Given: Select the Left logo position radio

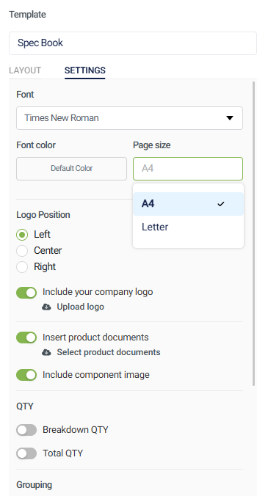Looking at the screenshot, I should (22, 235).
